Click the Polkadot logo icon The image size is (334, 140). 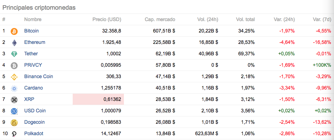click(14, 134)
